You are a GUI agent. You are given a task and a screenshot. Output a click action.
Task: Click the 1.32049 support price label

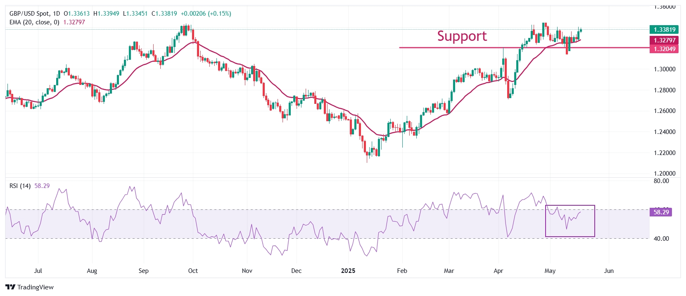pyautogui.click(x=665, y=49)
